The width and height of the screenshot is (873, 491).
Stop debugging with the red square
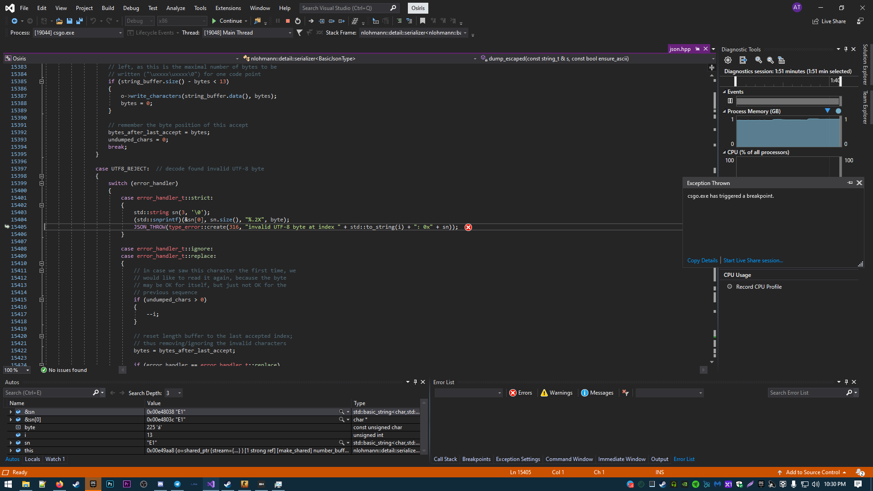click(x=288, y=21)
